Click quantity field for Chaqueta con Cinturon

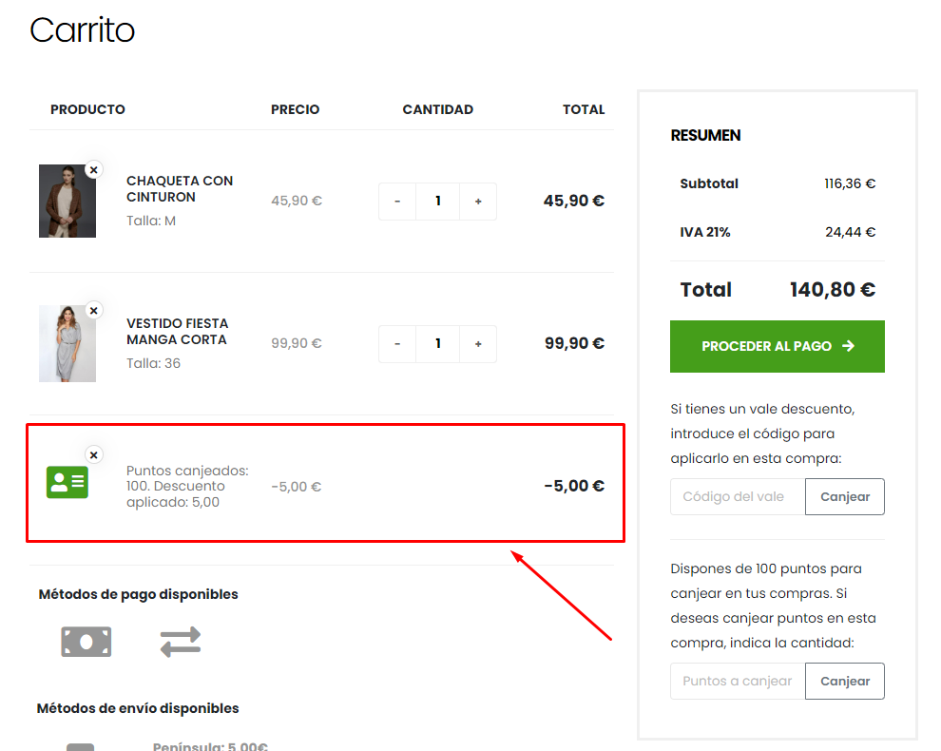tap(438, 202)
